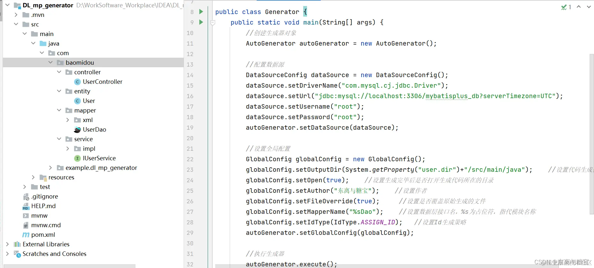Click "com.mysql.cj.jdbc.Driver" string literal
This screenshot has width=594, height=268.
click(391, 86)
